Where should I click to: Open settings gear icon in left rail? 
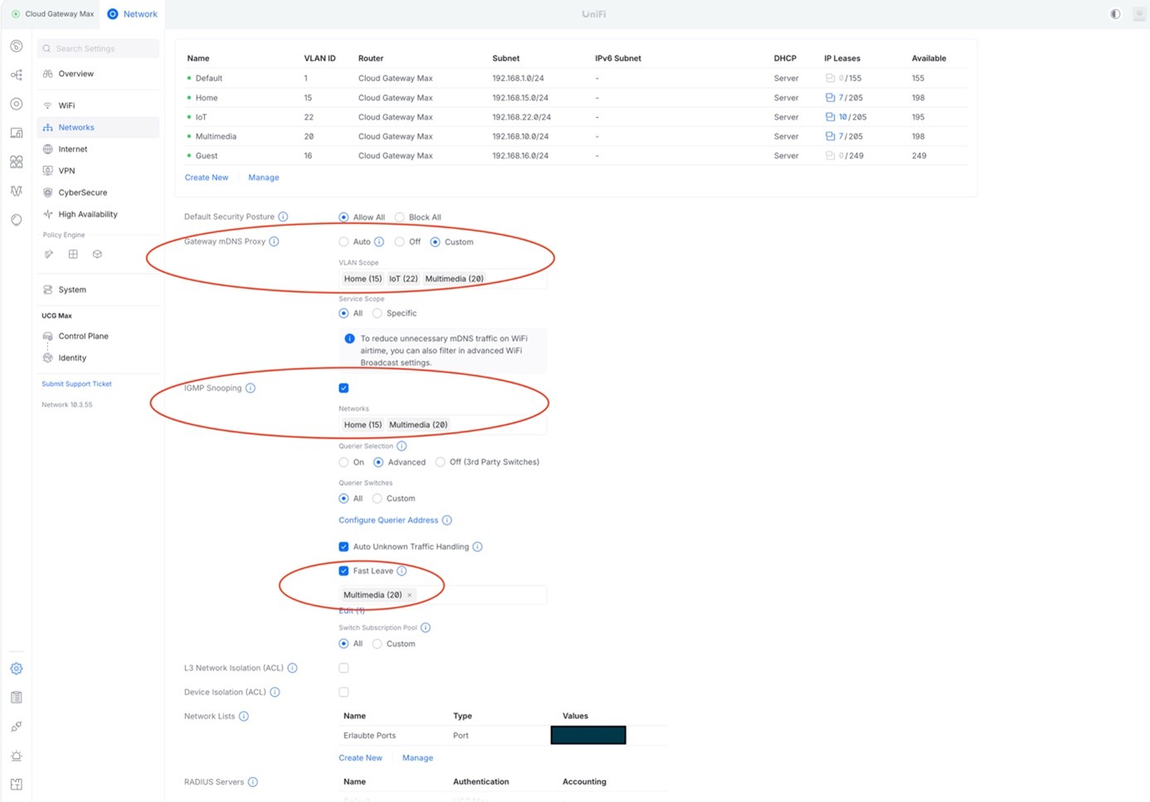(x=17, y=668)
